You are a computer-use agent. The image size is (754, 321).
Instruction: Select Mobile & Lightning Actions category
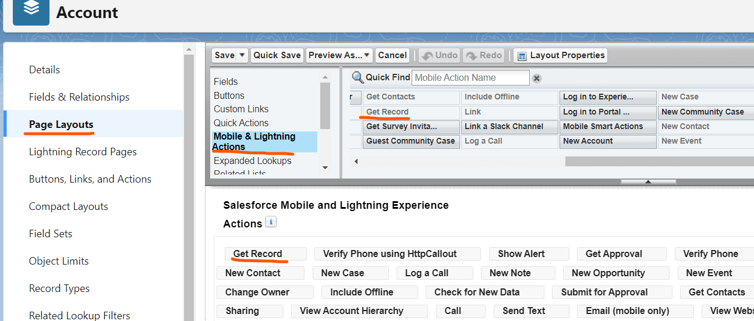tap(264, 141)
